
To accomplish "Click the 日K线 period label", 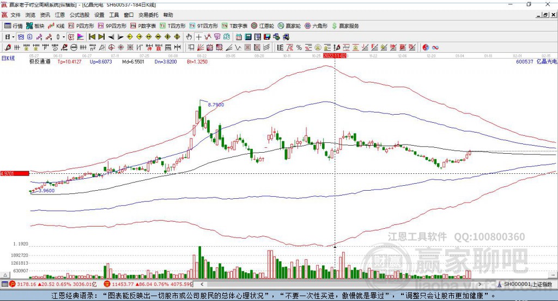I will click(8, 57).
